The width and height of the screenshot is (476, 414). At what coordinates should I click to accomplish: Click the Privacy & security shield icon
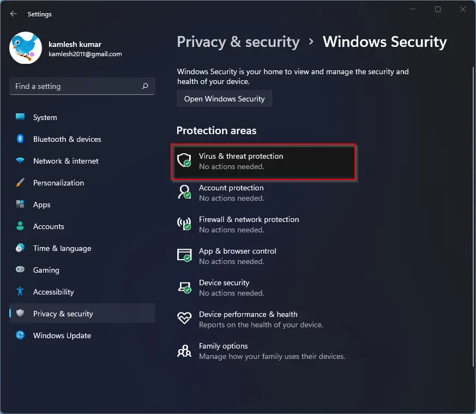[x=20, y=313]
